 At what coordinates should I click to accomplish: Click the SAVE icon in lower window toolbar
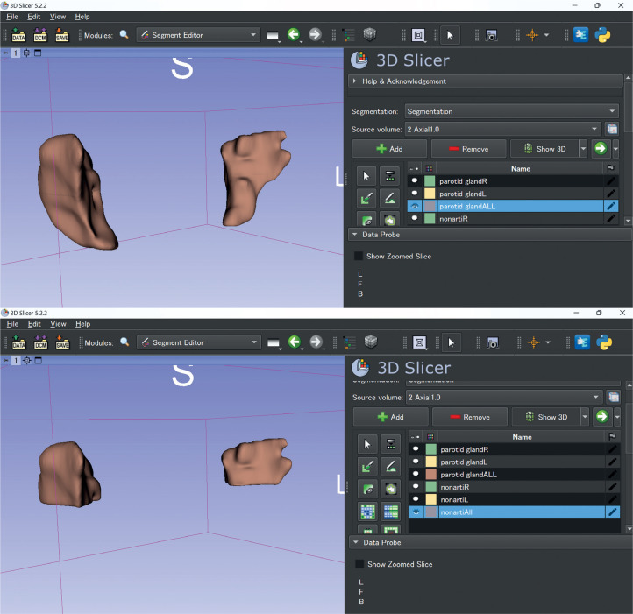point(62,342)
